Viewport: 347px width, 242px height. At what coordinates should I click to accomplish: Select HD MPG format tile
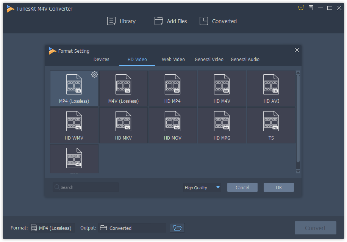(222, 125)
